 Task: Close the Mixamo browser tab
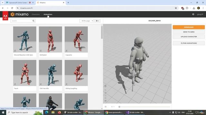(x=64, y=3)
